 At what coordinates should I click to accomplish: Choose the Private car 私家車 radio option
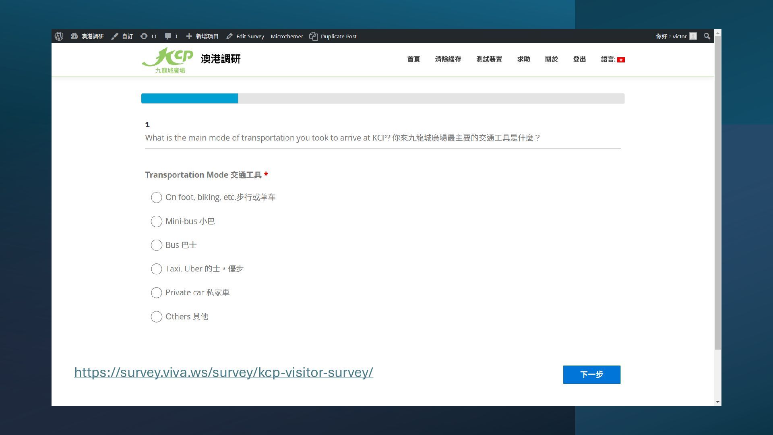click(x=156, y=293)
